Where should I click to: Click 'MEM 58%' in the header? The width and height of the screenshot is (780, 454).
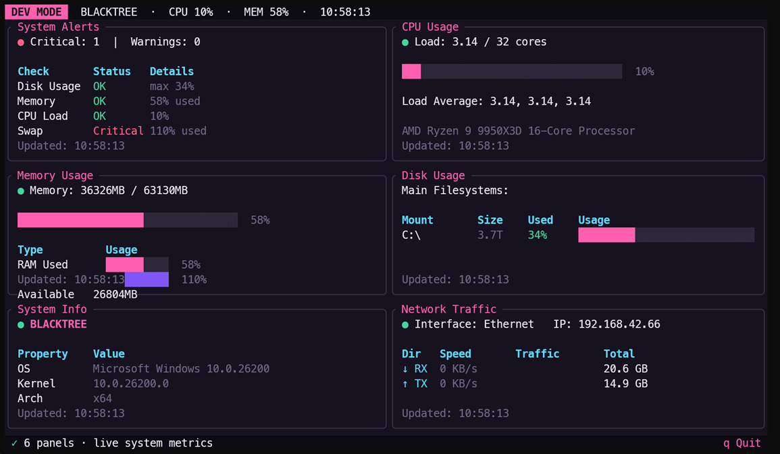tap(266, 12)
